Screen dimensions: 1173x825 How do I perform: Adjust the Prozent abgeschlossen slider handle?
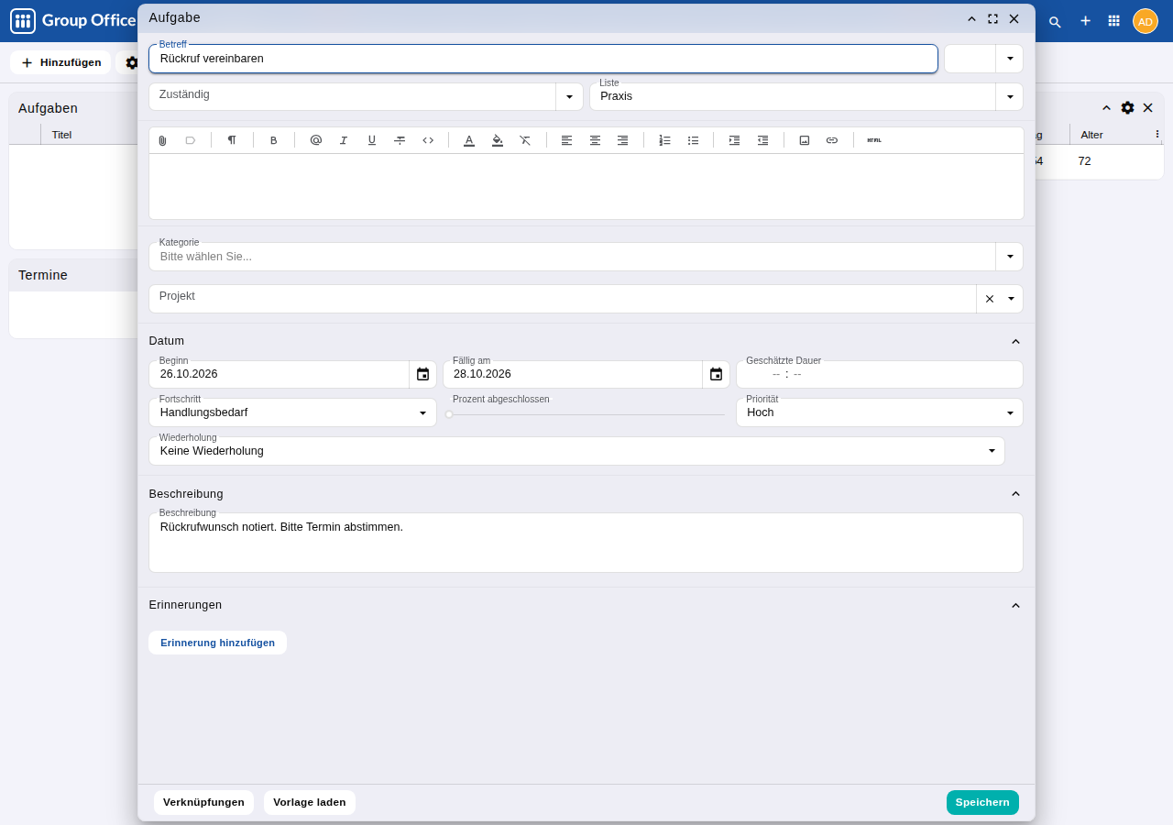pyautogui.click(x=449, y=414)
